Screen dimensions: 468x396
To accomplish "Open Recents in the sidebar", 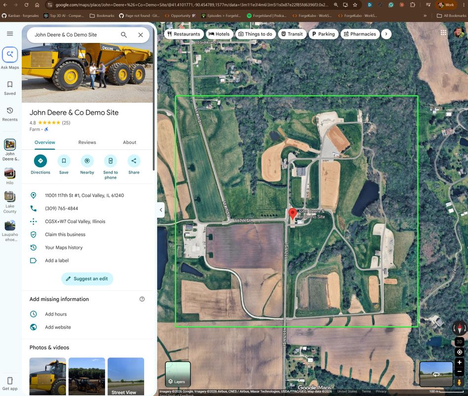I will tap(10, 114).
